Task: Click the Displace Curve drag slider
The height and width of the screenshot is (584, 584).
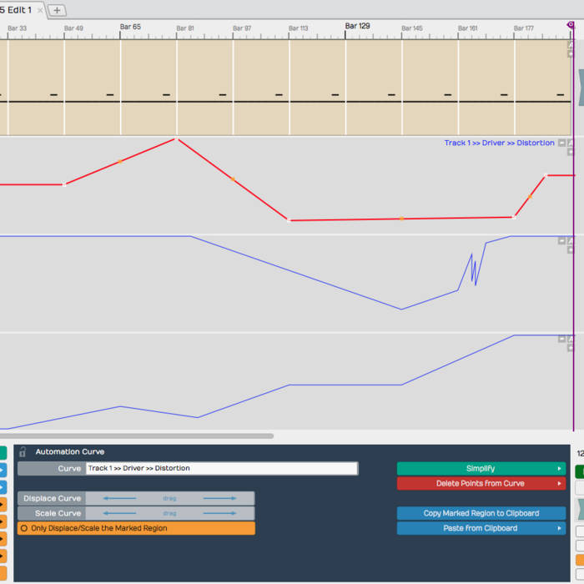Action: click(x=169, y=499)
